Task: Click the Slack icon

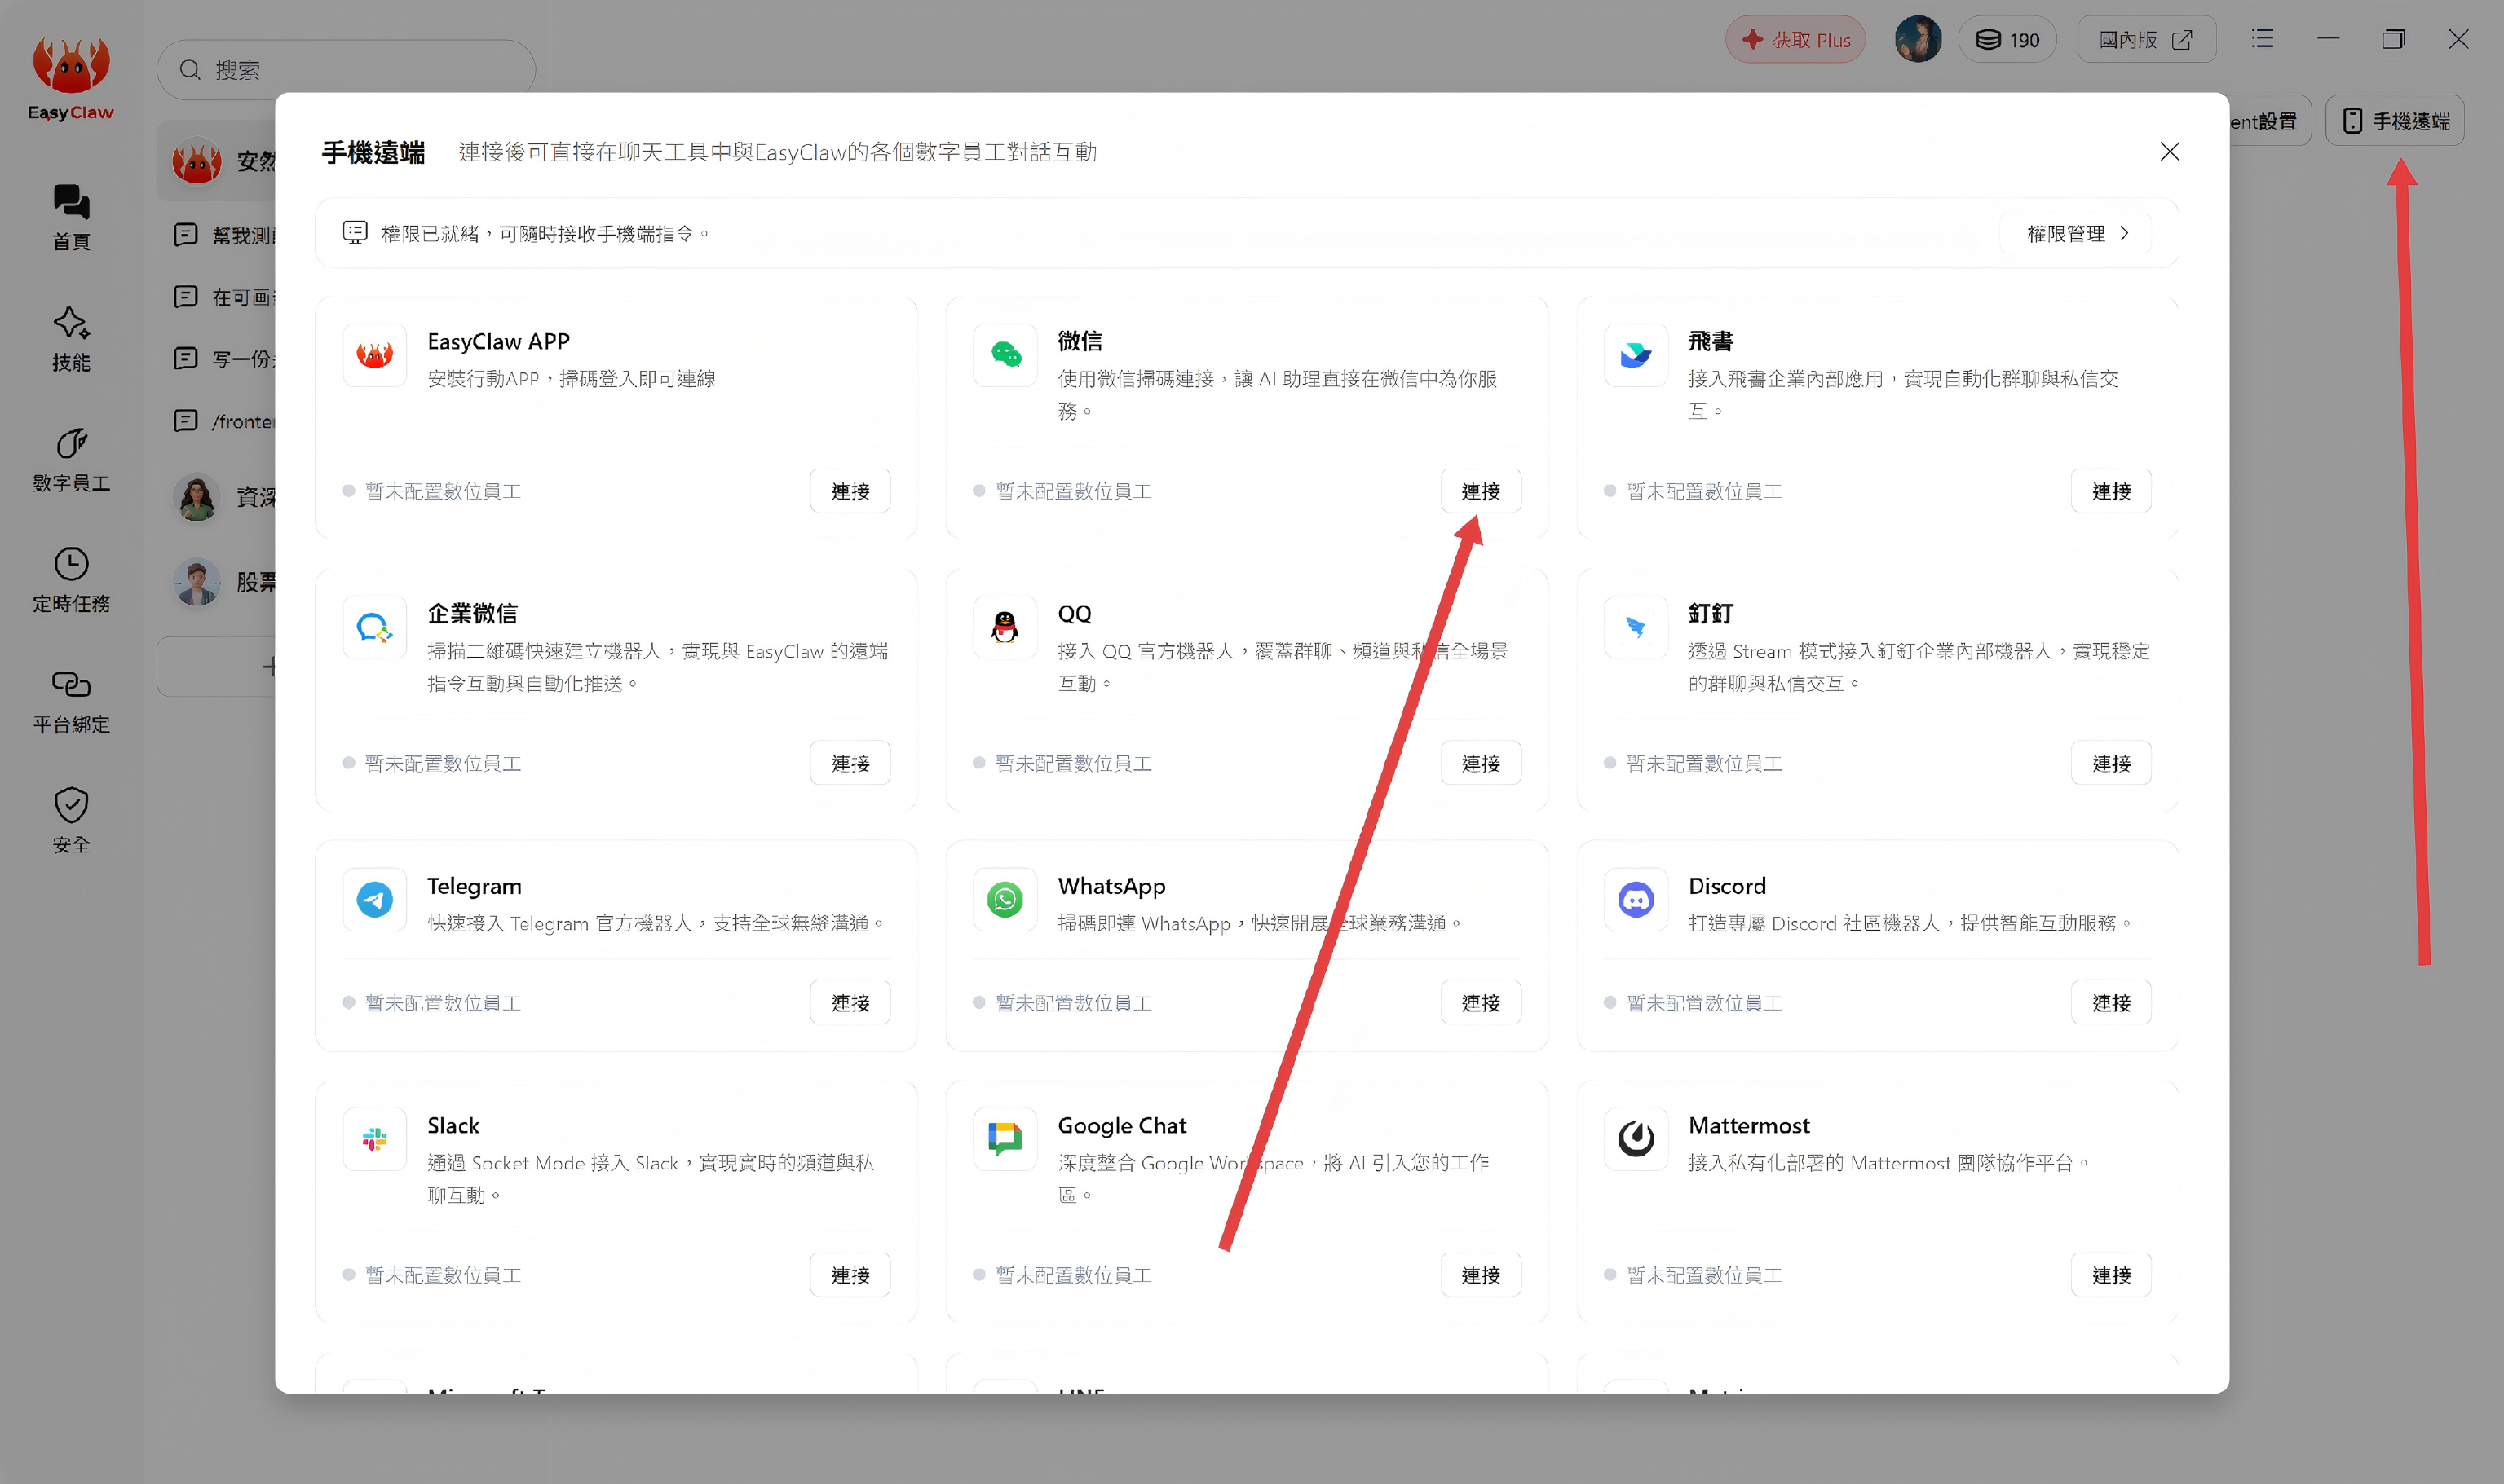Action: coord(374,1139)
